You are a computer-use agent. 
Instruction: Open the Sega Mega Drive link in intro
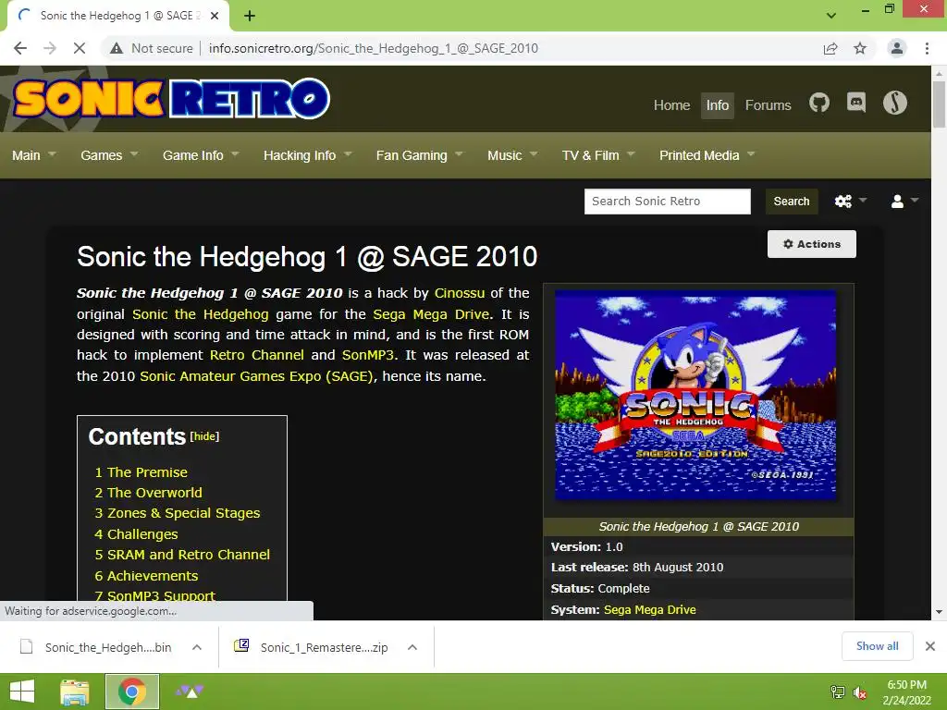(x=432, y=314)
